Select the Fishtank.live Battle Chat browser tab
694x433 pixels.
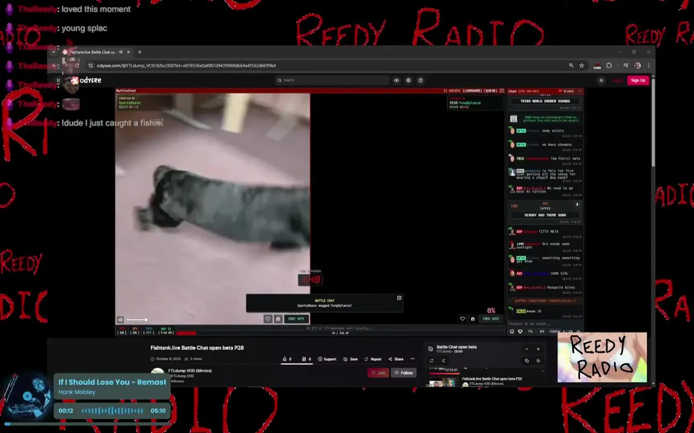93,52
